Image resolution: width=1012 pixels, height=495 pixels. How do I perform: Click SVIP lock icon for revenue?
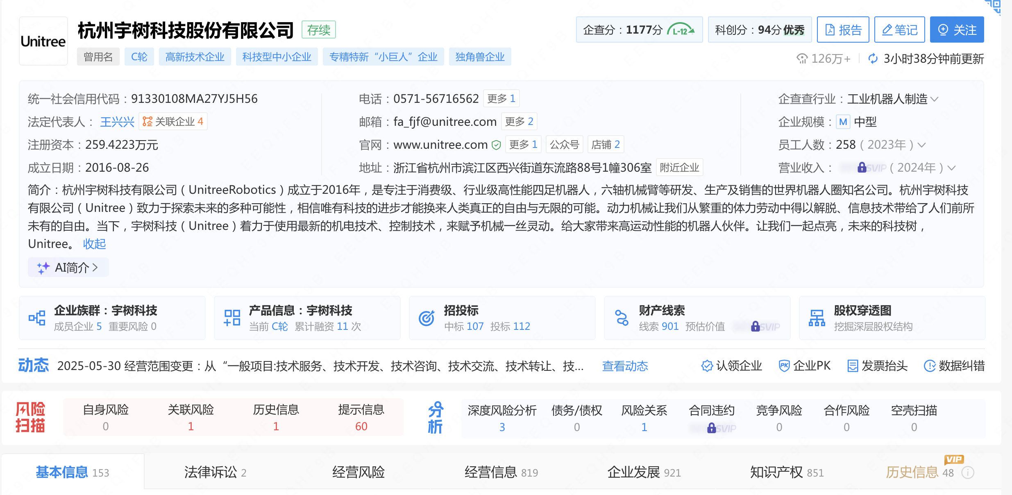[x=862, y=167]
